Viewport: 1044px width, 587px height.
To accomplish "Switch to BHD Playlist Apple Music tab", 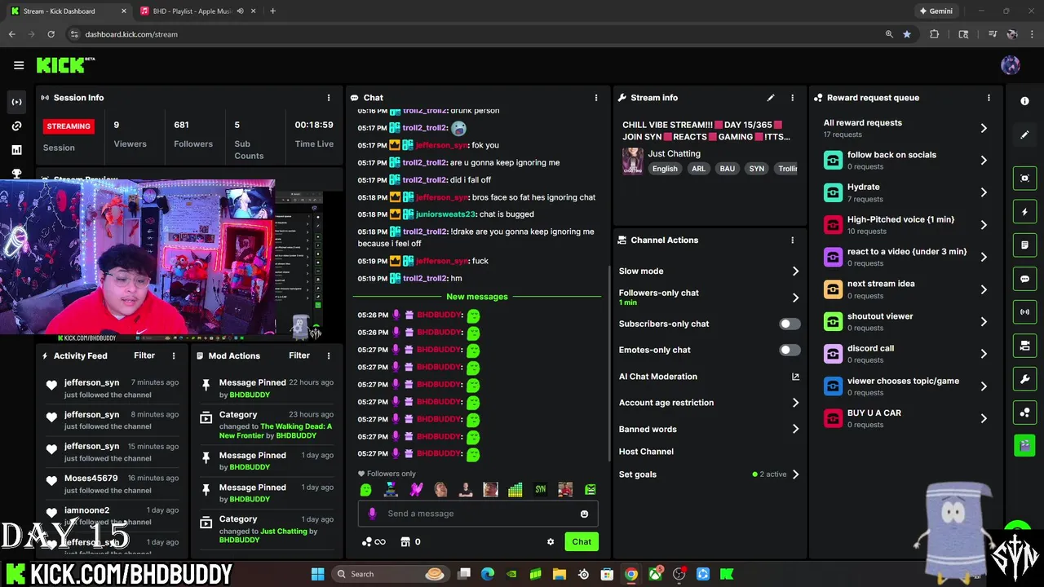I will (192, 11).
